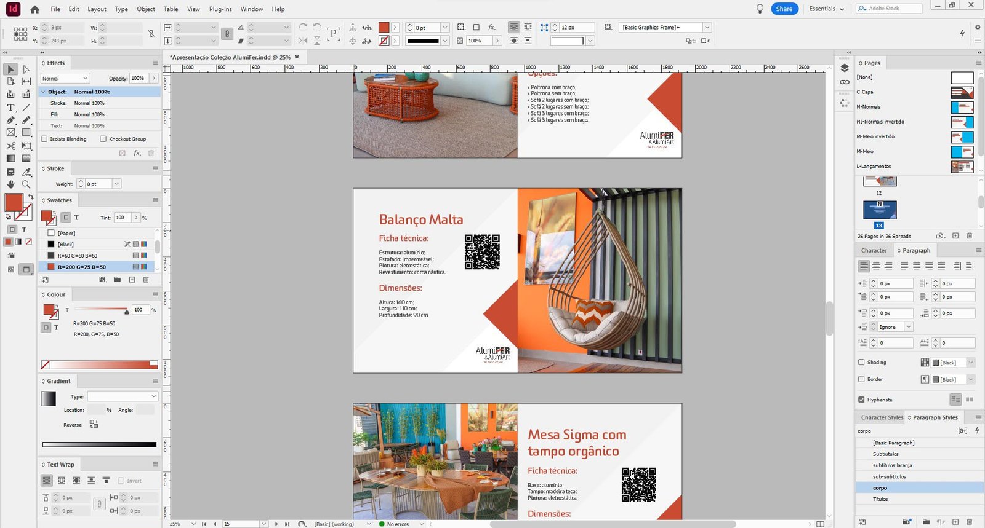
Task: Select the Hand tool
Action: pyautogui.click(x=11, y=184)
